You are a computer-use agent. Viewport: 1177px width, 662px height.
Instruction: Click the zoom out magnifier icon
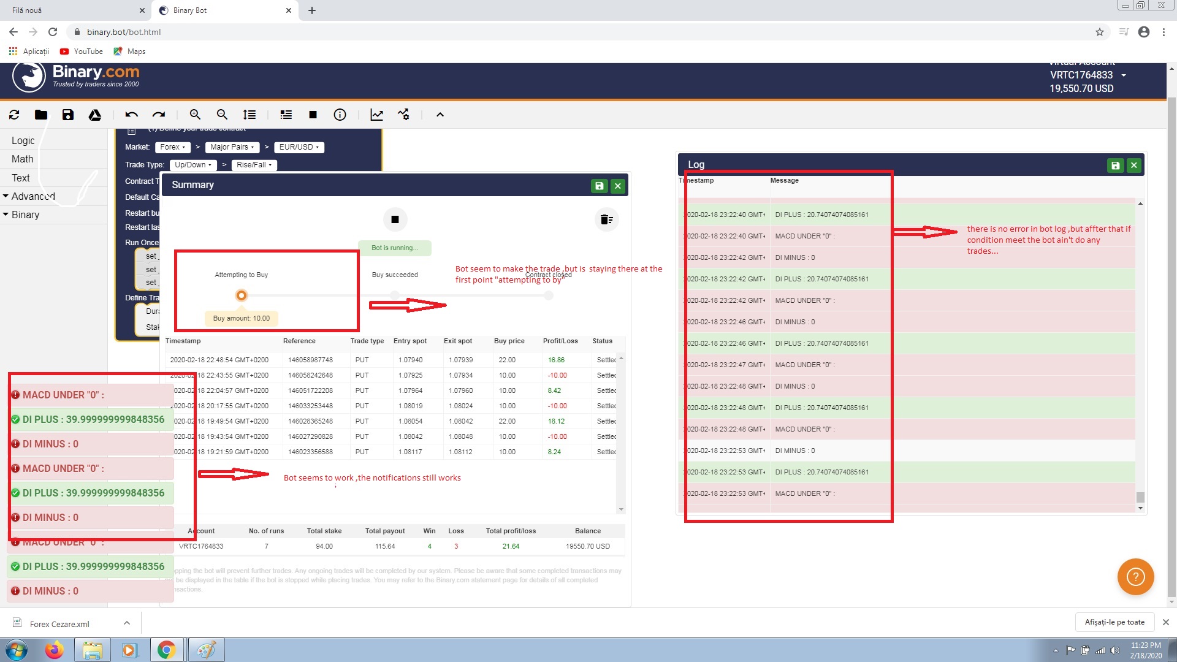pyautogui.click(x=222, y=115)
